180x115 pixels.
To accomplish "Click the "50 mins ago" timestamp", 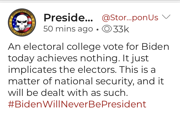I will coord(68,29).
